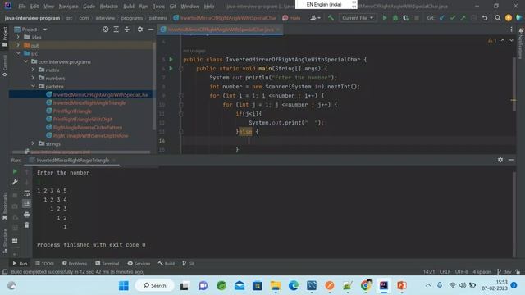Run the current file with green play icon
This screenshot has width=525, height=295.
pos(385,18)
